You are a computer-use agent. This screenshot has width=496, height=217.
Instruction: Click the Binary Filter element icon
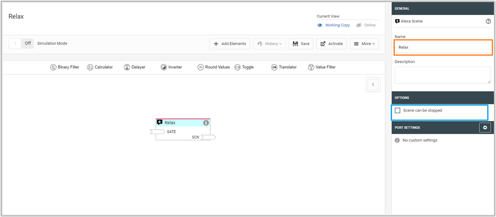[53, 67]
